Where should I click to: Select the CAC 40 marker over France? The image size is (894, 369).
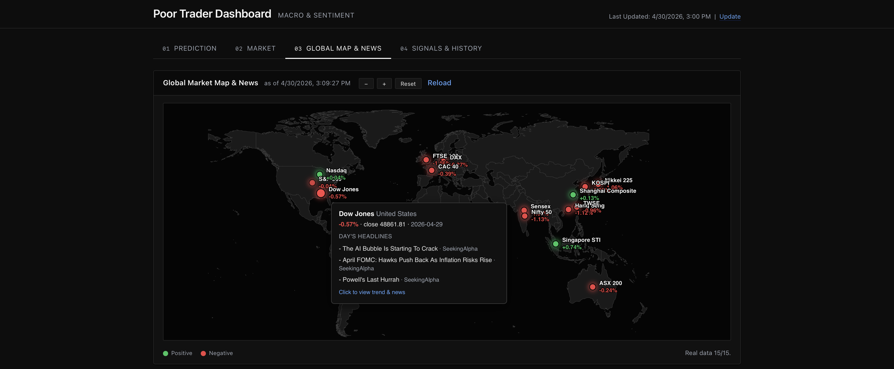[x=431, y=170]
